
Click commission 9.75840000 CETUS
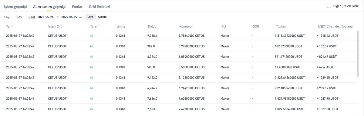pyautogui.click(x=192, y=36)
